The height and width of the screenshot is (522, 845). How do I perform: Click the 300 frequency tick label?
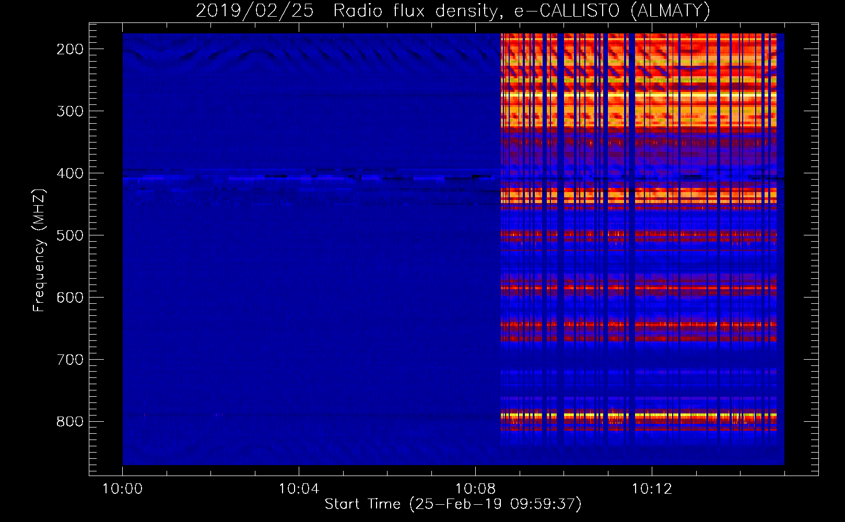70,111
